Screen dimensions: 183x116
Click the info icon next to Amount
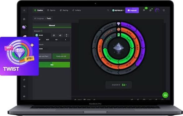(x=41, y=31)
